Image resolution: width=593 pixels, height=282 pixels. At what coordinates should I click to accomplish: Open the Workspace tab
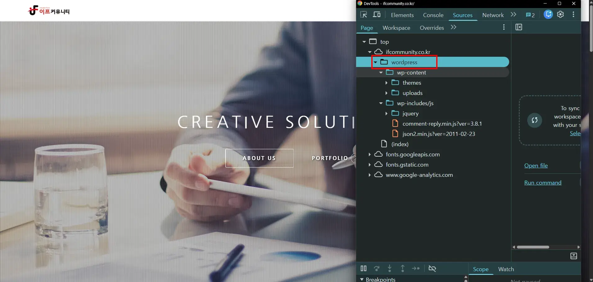pyautogui.click(x=396, y=28)
